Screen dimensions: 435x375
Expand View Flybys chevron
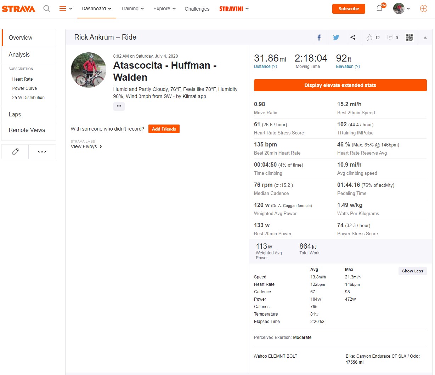(101, 146)
